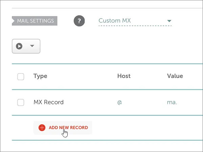This screenshot has height=152, width=203.
Task: Click the MX Record type cell
Action: tap(48, 102)
